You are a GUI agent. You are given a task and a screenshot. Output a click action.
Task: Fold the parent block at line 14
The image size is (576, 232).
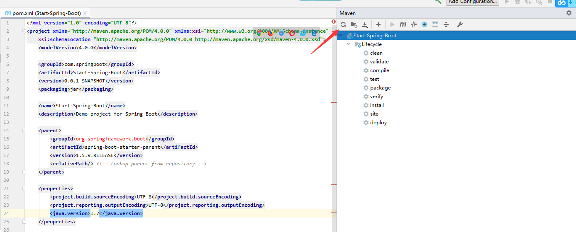24,130
